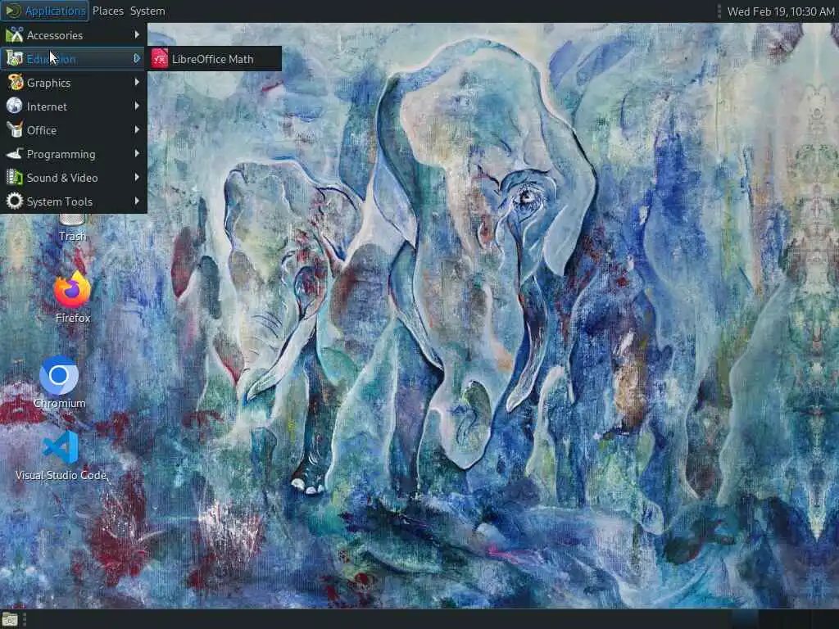839x629 pixels.
Task: Click the Graphics category icon
Action: pos(15,83)
